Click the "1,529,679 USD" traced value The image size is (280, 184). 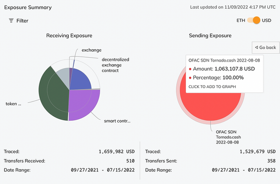(258, 152)
